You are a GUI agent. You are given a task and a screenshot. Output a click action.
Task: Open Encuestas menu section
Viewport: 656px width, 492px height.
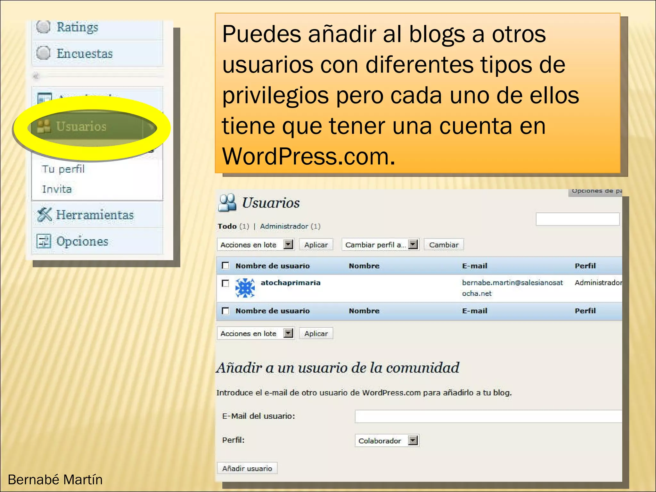(x=97, y=53)
